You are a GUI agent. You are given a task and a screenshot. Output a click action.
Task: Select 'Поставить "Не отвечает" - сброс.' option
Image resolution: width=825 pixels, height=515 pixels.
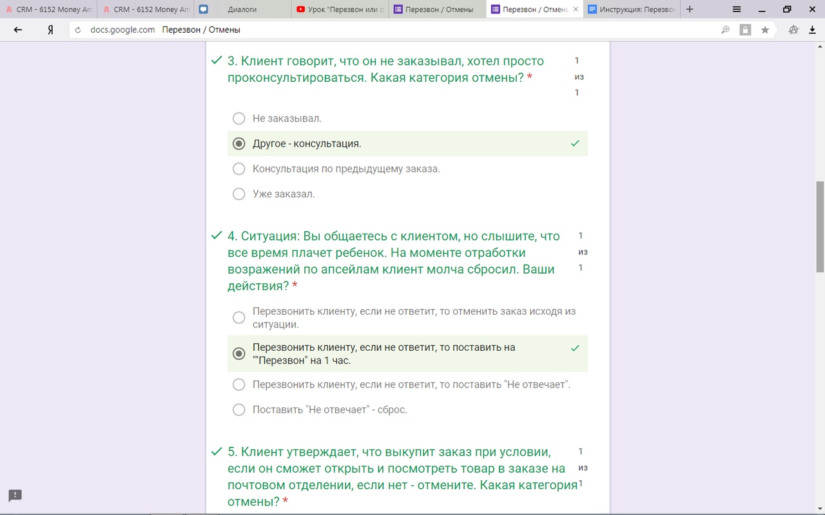pos(239,409)
